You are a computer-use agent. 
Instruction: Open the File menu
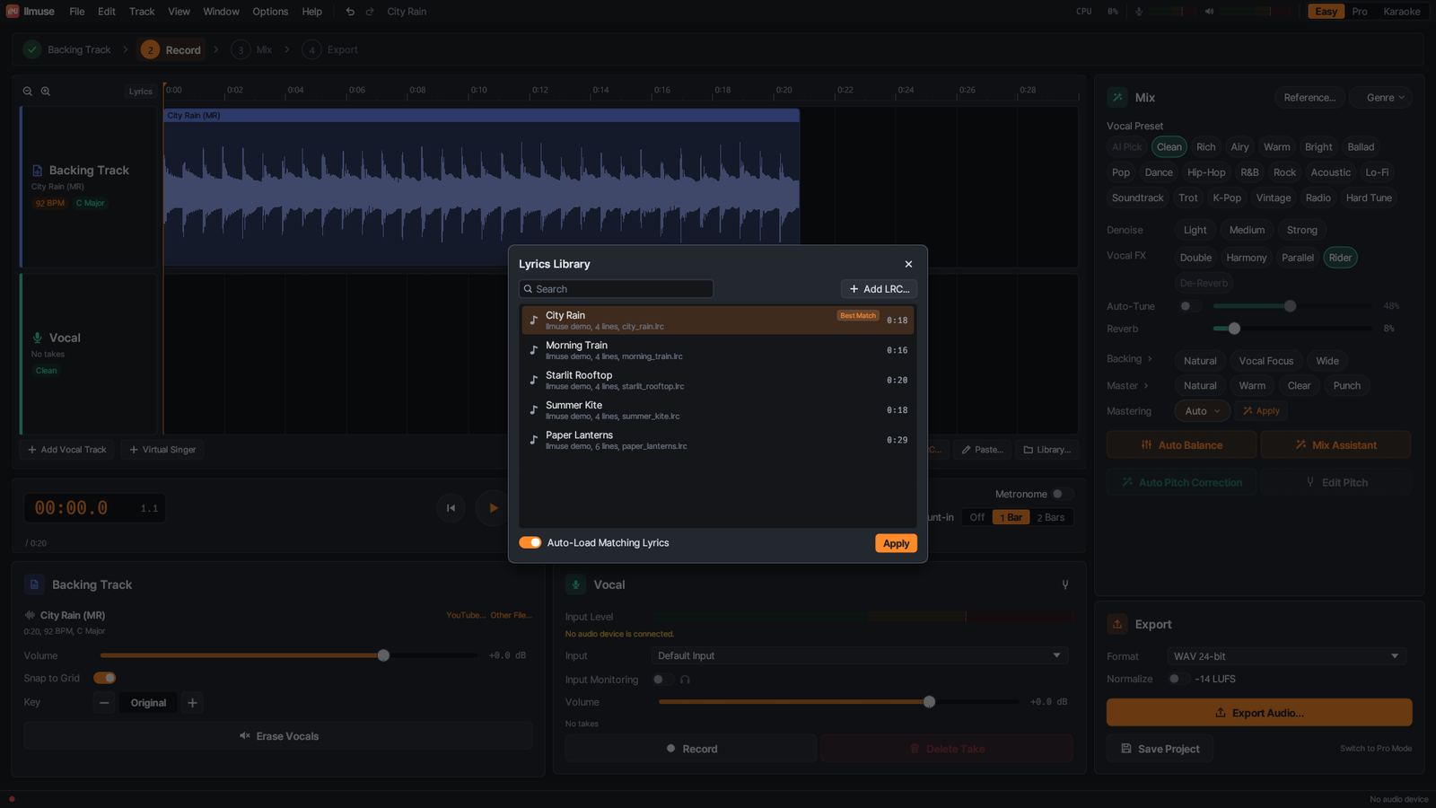pos(77,12)
